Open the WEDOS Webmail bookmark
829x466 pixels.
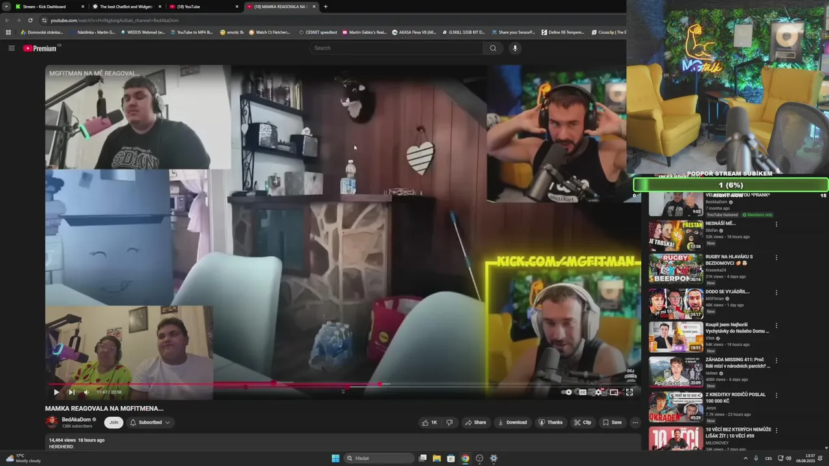pyautogui.click(x=142, y=32)
